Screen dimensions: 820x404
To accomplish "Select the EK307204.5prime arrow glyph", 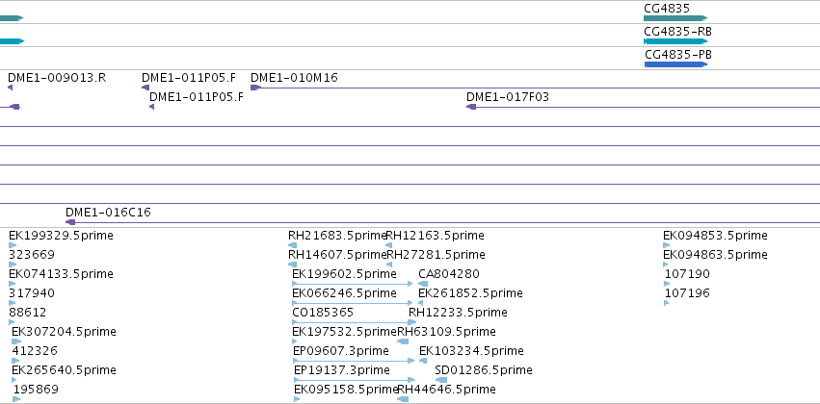I will (x=16, y=341).
